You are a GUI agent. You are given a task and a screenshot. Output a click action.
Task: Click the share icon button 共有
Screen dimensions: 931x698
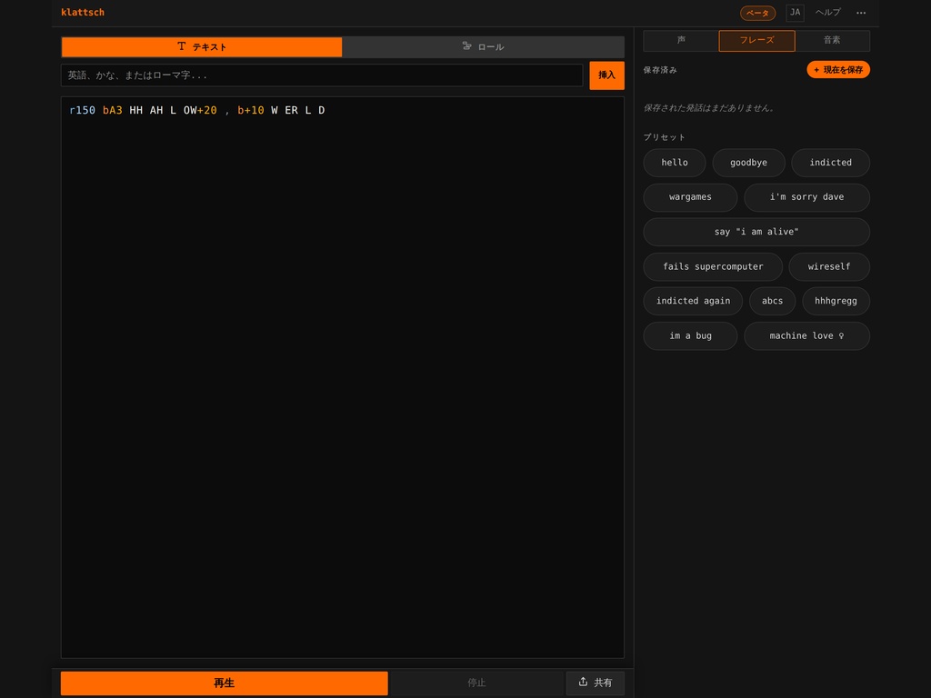point(595,683)
